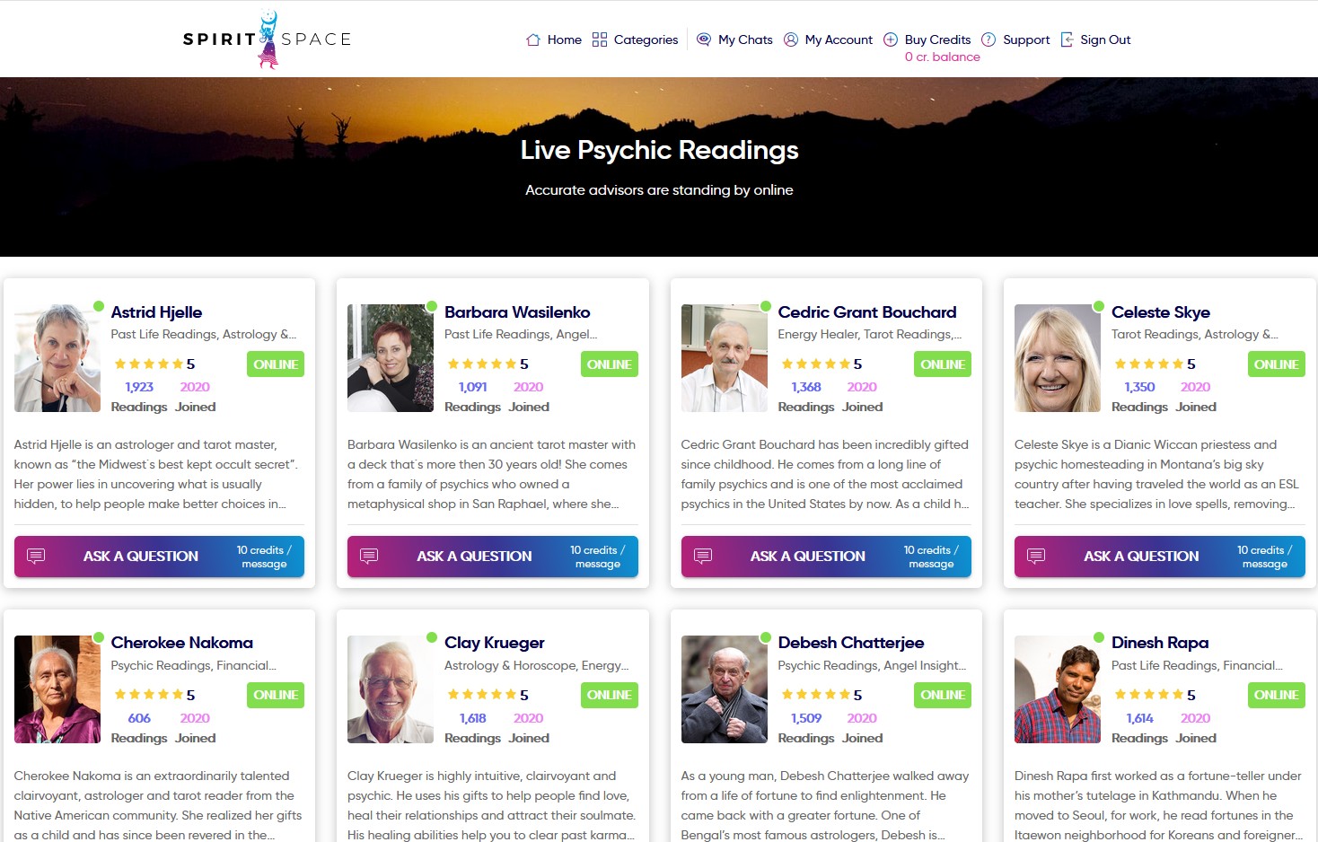Click the Sign Out door icon
Viewport: 1318px width, 842px height.
pos(1067,39)
